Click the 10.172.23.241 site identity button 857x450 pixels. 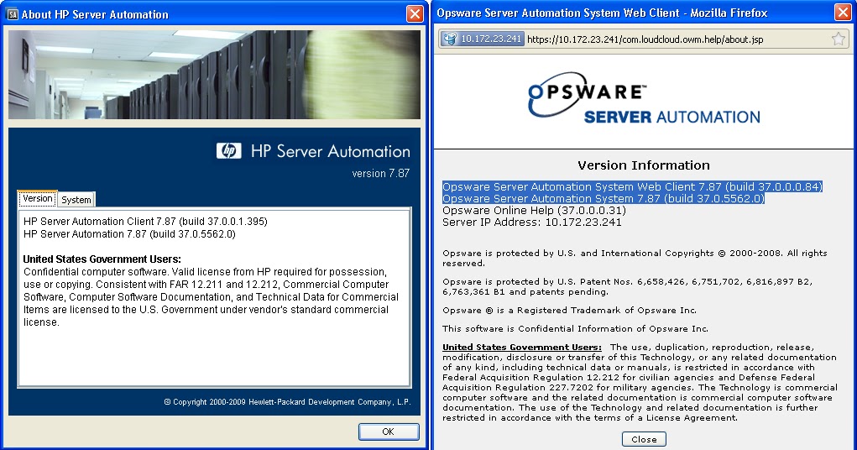[x=483, y=39]
